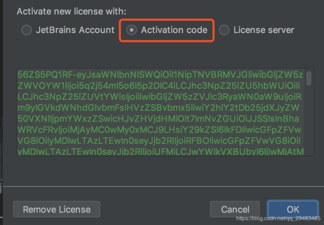This screenshot has width=324, height=225.
Task: Click the "Activate new license with:" heading
Action: 71,11
